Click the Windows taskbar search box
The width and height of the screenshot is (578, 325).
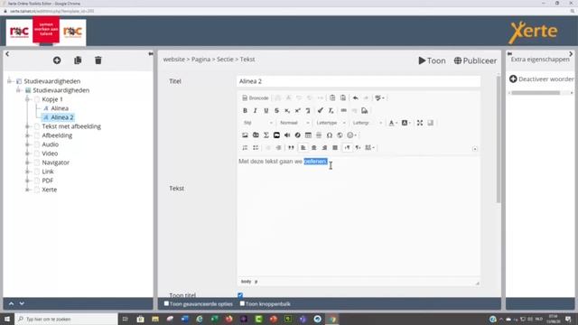click(x=66, y=319)
